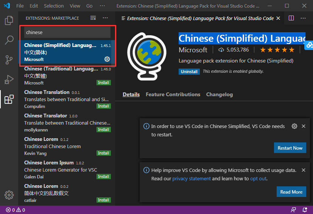
Task: Click the 'Compulim' publisher name
Action: point(34,106)
